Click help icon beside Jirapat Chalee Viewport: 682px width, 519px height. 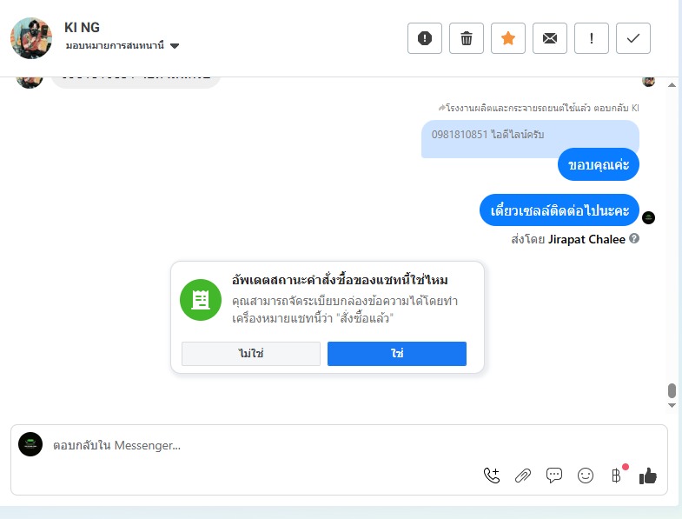pyautogui.click(x=634, y=239)
